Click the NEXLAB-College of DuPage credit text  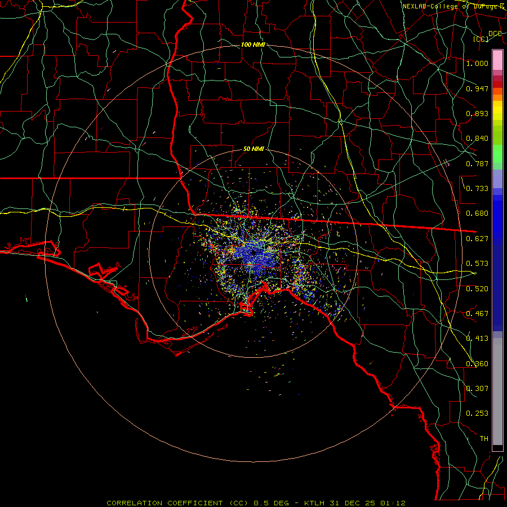coord(453,6)
